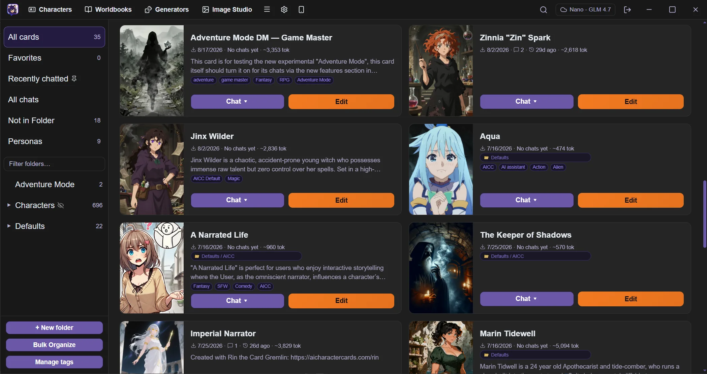Click the Aqua character thumbnail
The image size is (707, 374).
click(x=441, y=169)
